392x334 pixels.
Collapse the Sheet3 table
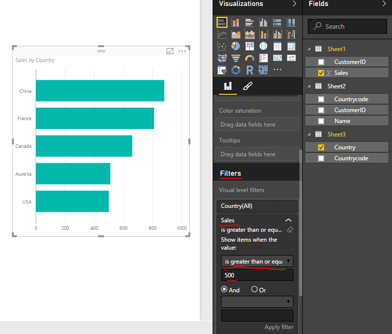[309, 134]
